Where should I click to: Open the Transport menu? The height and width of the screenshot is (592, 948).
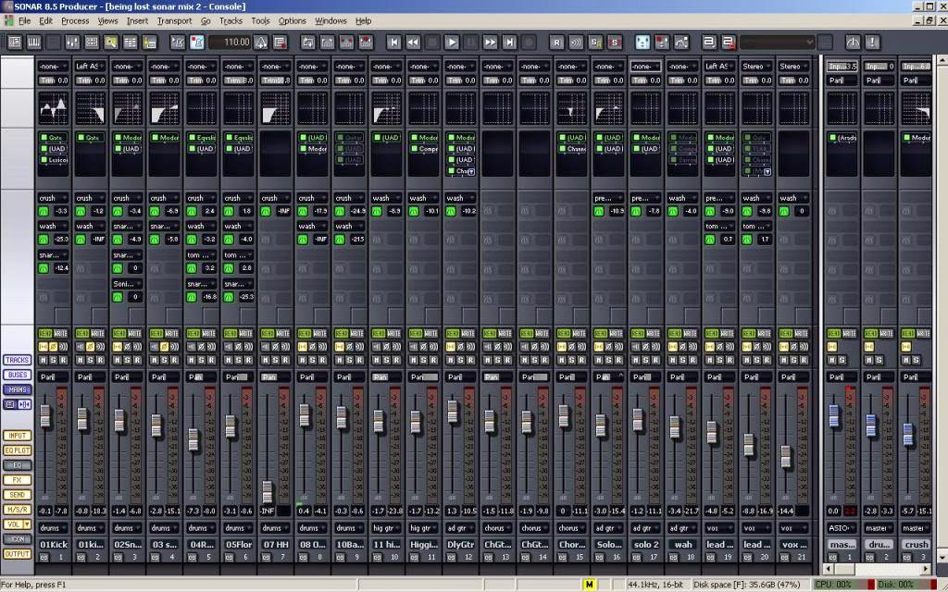tap(174, 20)
